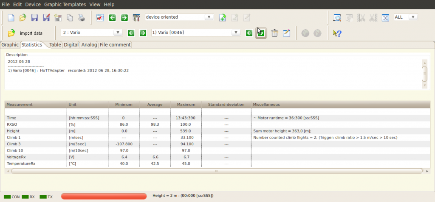This screenshot has height=202, width=435.
Task: Delete the current record with the trash icon
Action: (x=274, y=33)
